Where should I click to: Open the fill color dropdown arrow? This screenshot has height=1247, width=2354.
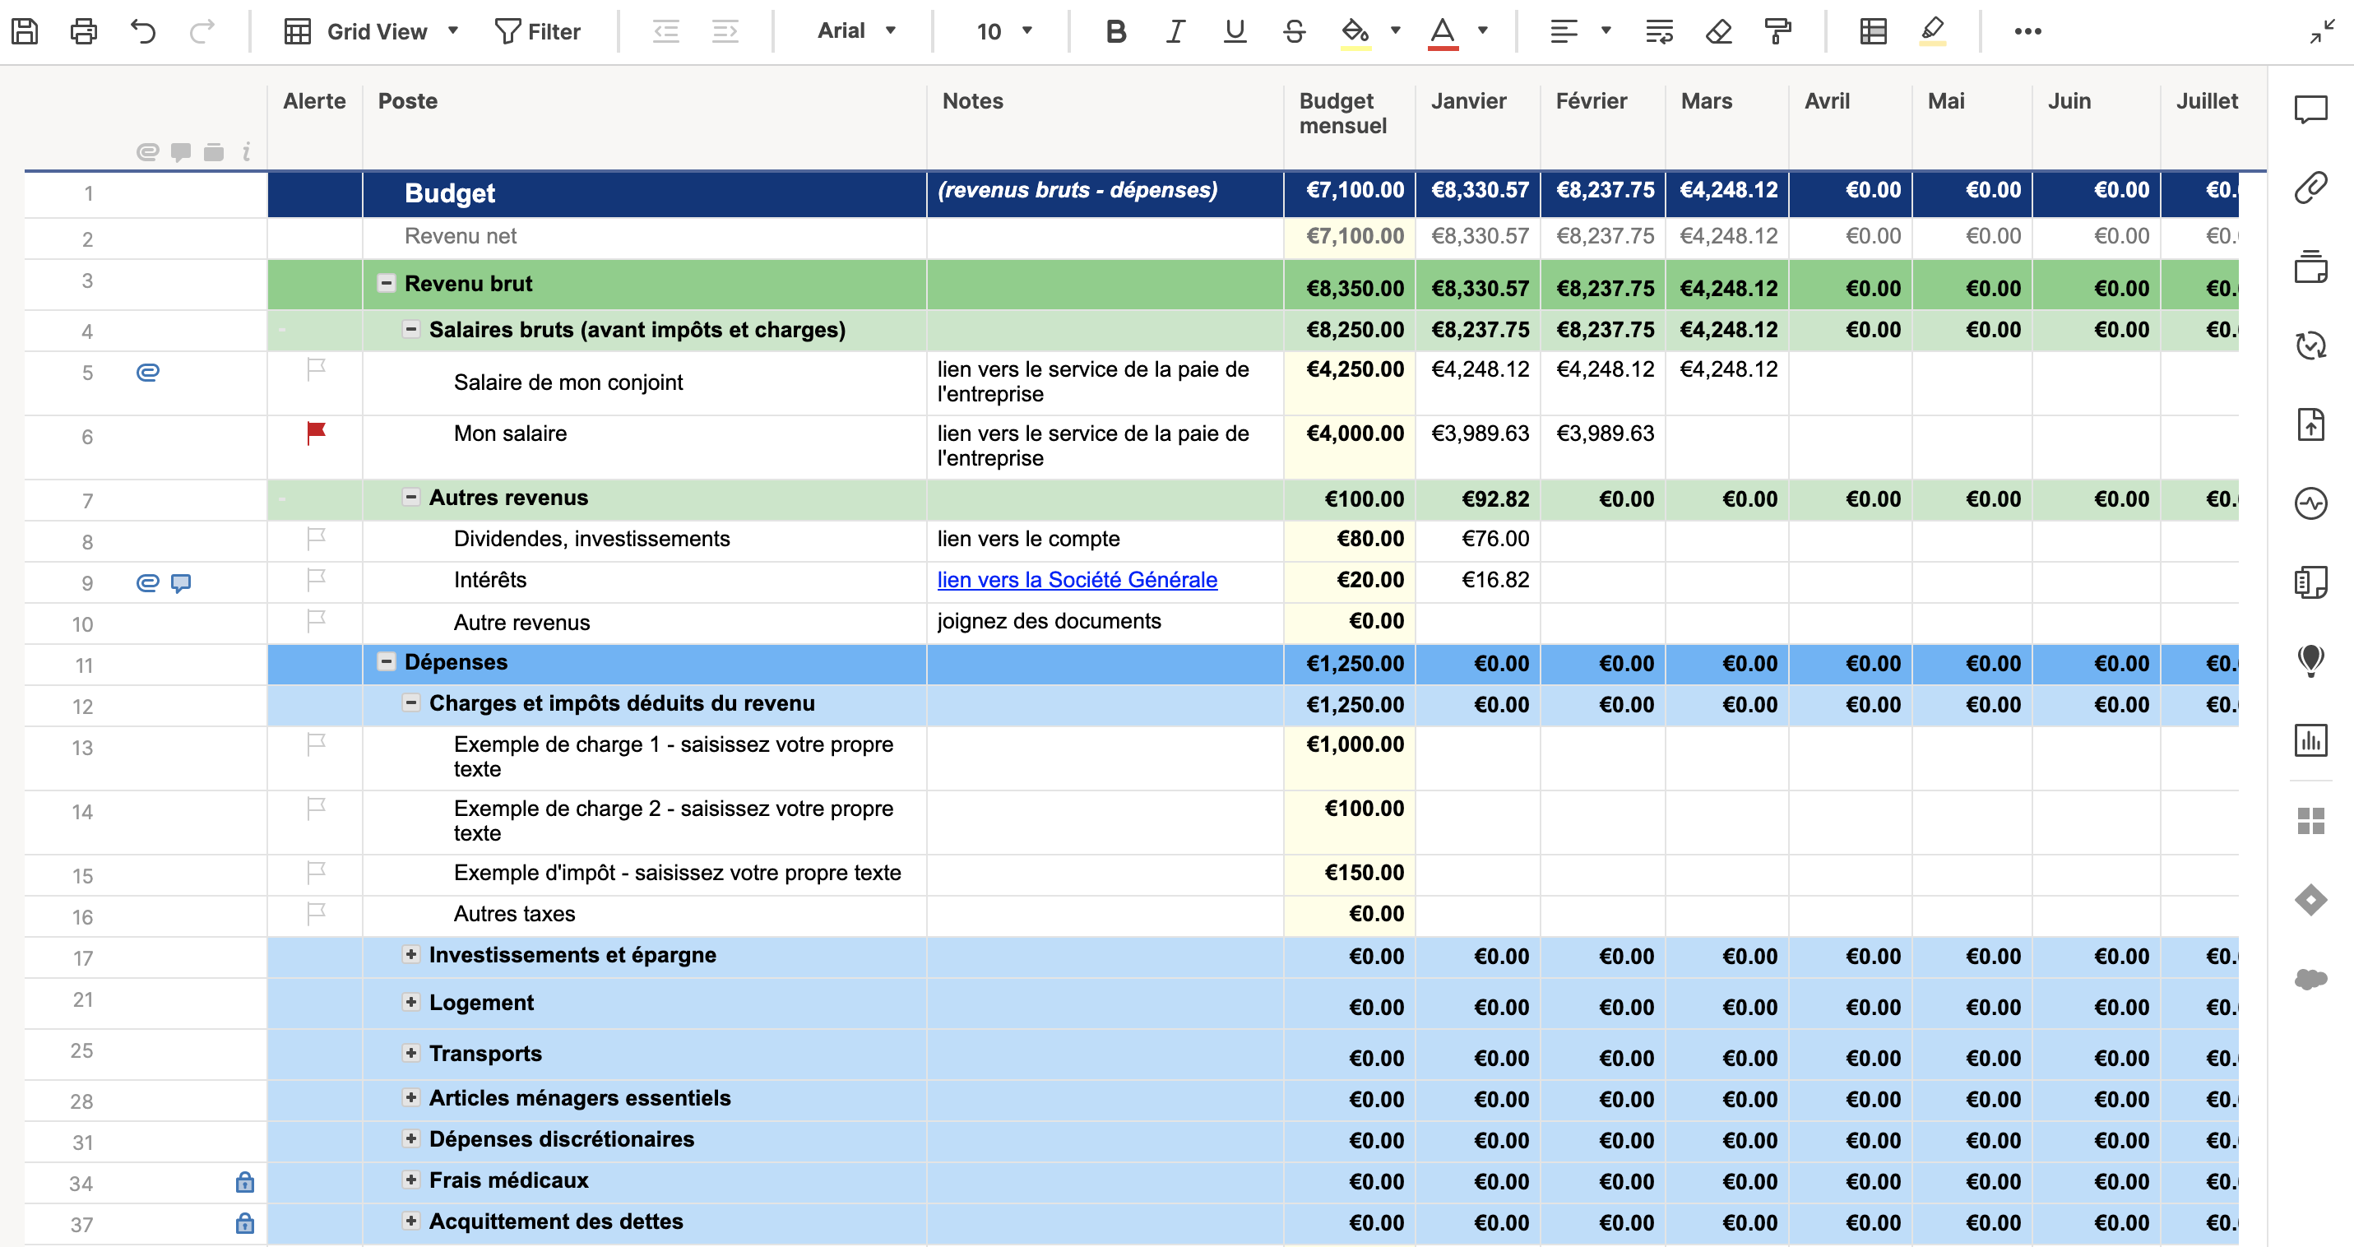(x=1396, y=31)
